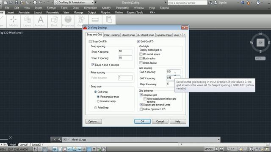The image size is (271, 152).
Task: Click the New drawing icon in quick access toolbar
Action: pos(6,3)
